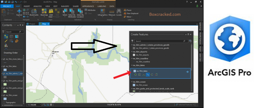Expand the More labeling options dropdown
This screenshot has width=255, height=108.
(128, 17)
